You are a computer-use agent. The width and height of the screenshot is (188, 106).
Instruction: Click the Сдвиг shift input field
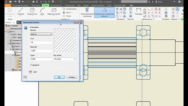point(41,59)
